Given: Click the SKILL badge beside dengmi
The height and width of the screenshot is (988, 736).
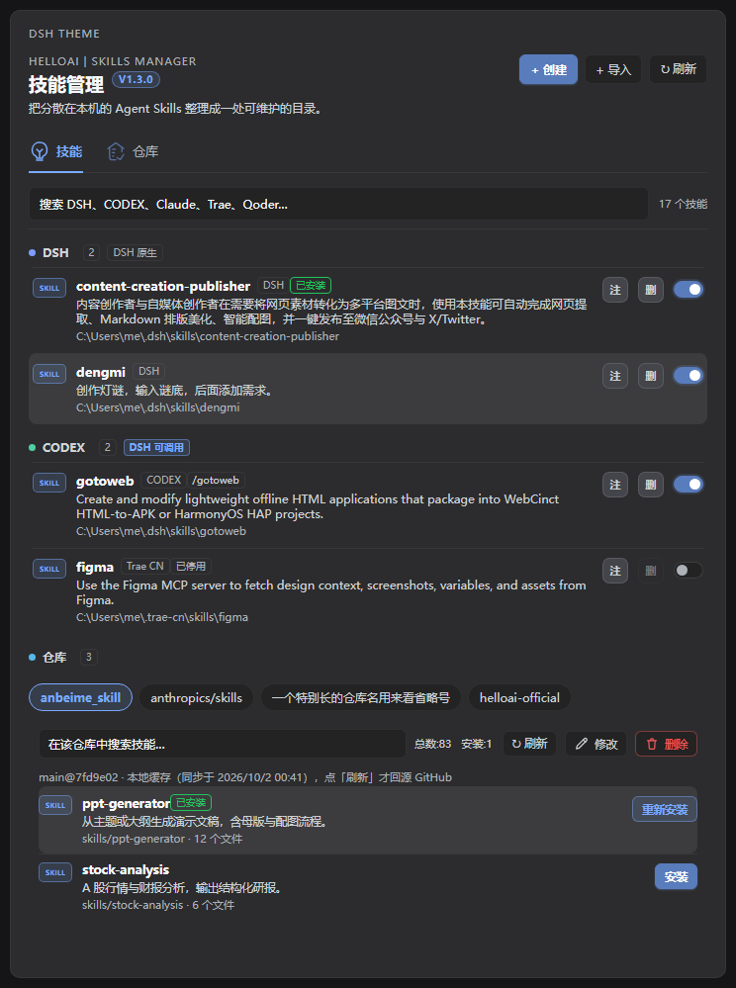Looking at the screenshot, I should pos(49,374).
